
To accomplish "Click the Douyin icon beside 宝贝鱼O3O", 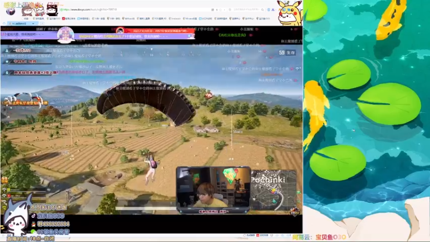I will (x=33, y=216).
